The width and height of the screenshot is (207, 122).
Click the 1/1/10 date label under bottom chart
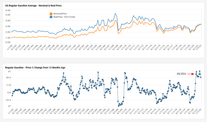124,111
